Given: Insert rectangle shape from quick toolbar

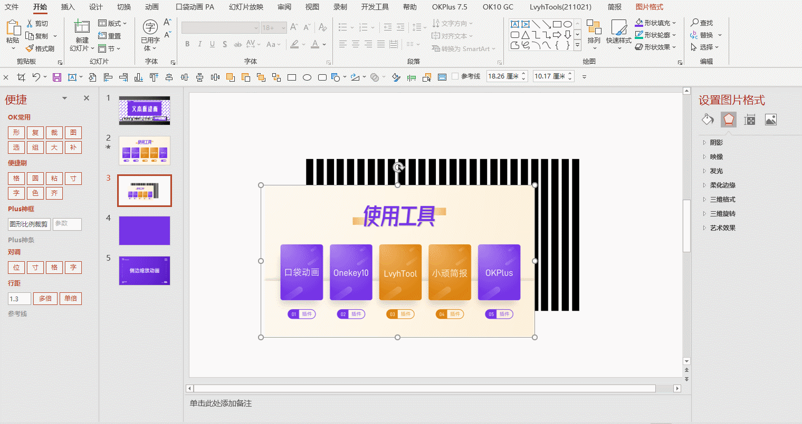Looking at the screenshot, I should [292, 77].
